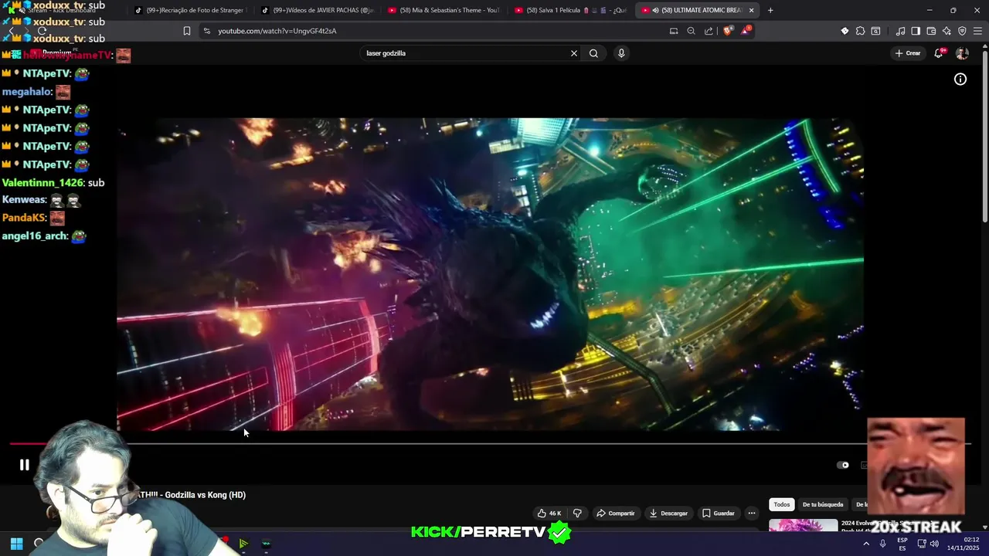Open the search-tabs icon in browser toolbar
This screenshot has width=989, height=556.
click(x=875, y=31)
